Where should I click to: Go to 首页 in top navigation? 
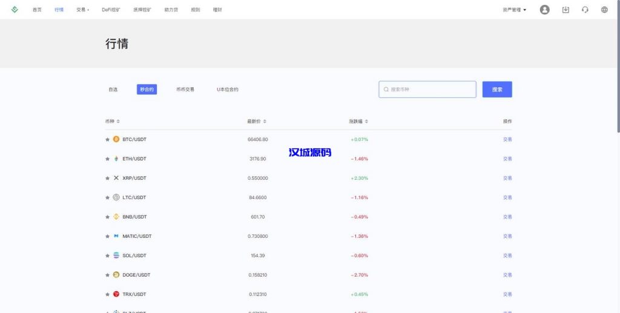pyautogui.click(x=37, y=10)
